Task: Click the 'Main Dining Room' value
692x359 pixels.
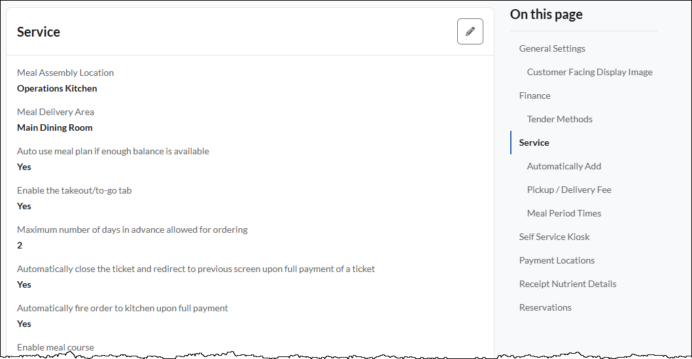Action: click(55, 128)
